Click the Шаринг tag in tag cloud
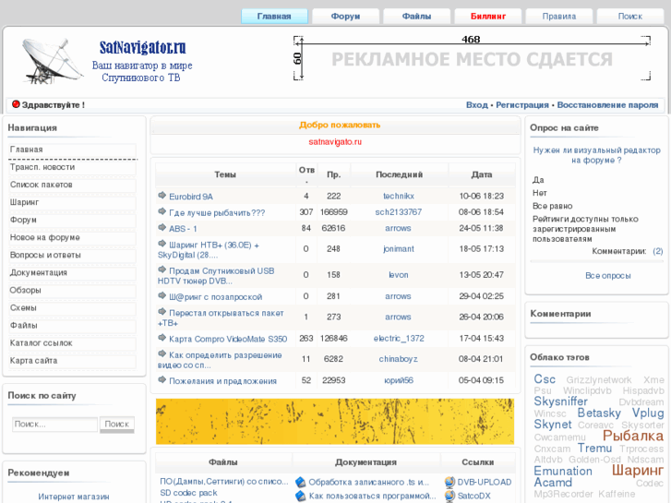The width and height of the screenshot is (671, 503). (638, 470)
